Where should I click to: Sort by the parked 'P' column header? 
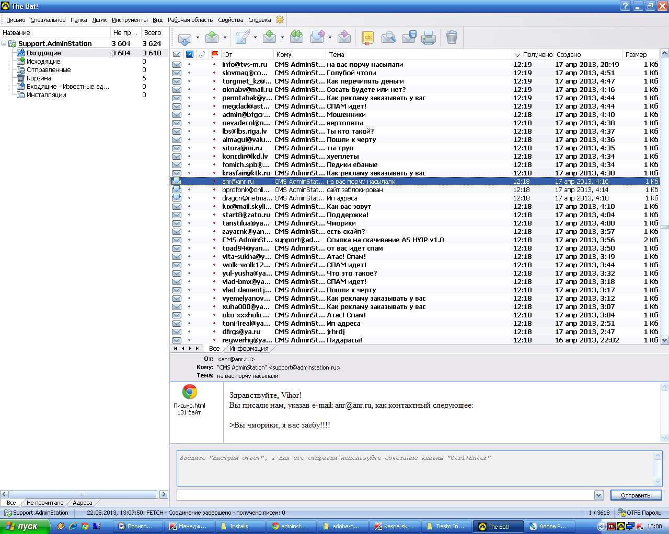click(190, 54)
